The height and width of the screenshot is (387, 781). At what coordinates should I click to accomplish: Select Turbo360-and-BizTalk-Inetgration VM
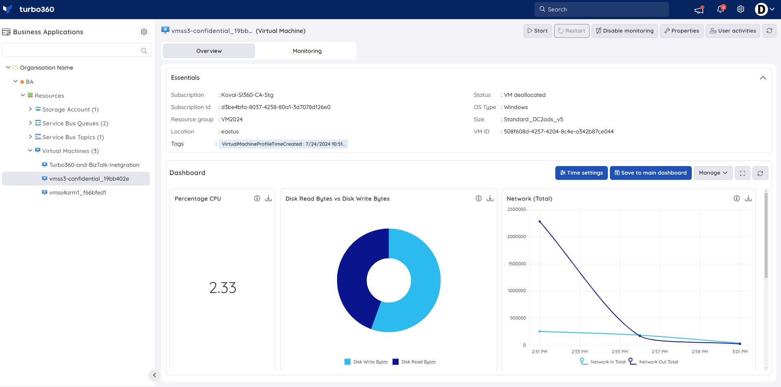(x=94, y=165)
